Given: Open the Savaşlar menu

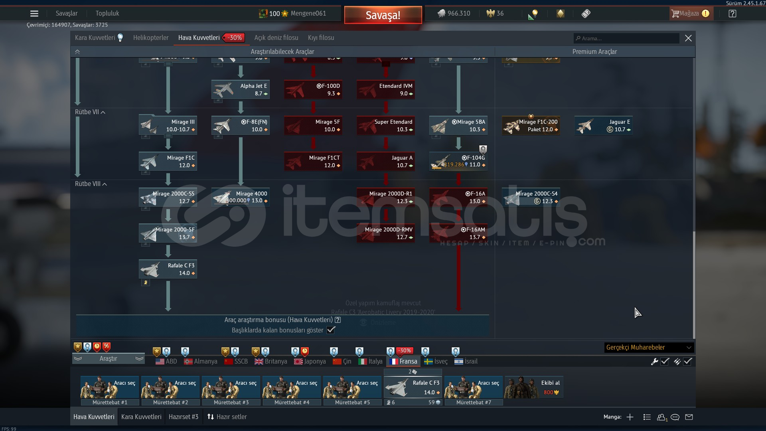Looking at the screenshot, I should point(67,14).
